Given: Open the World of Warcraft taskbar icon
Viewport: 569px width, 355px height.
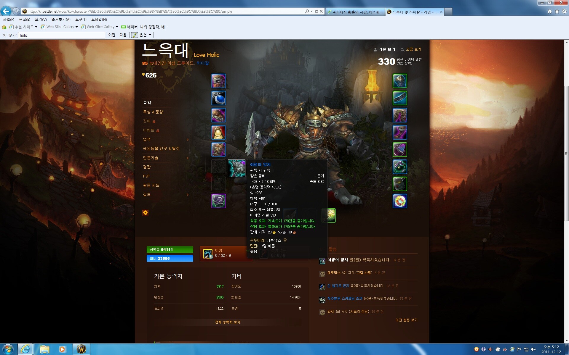Looking at the screenshot, I should tap(81, 349).
